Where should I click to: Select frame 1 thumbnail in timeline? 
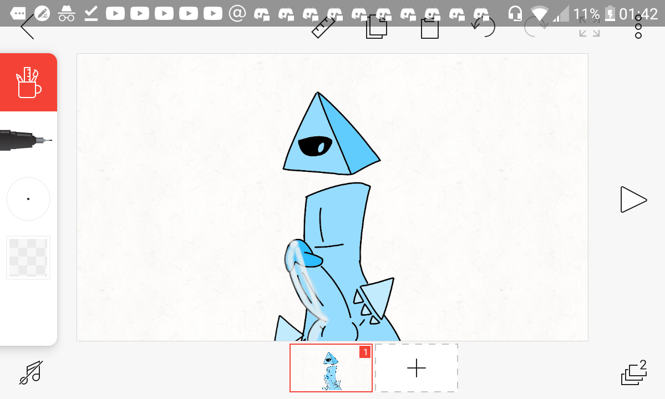coord(331,368)
